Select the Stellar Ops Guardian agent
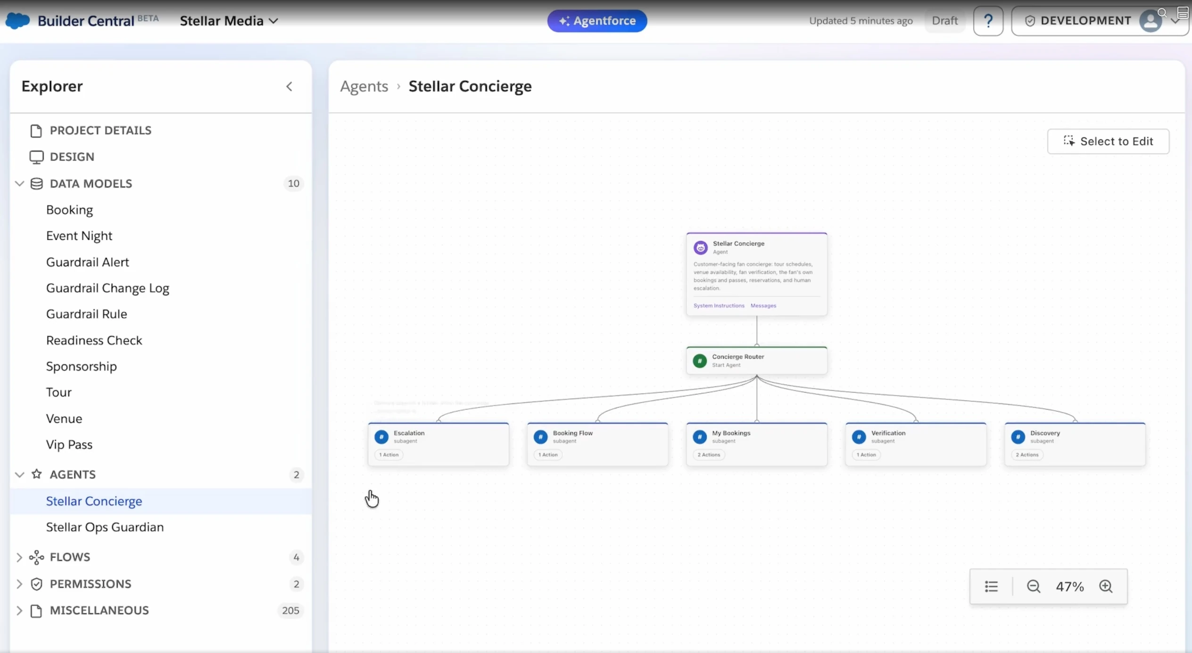 click(160, 527)
